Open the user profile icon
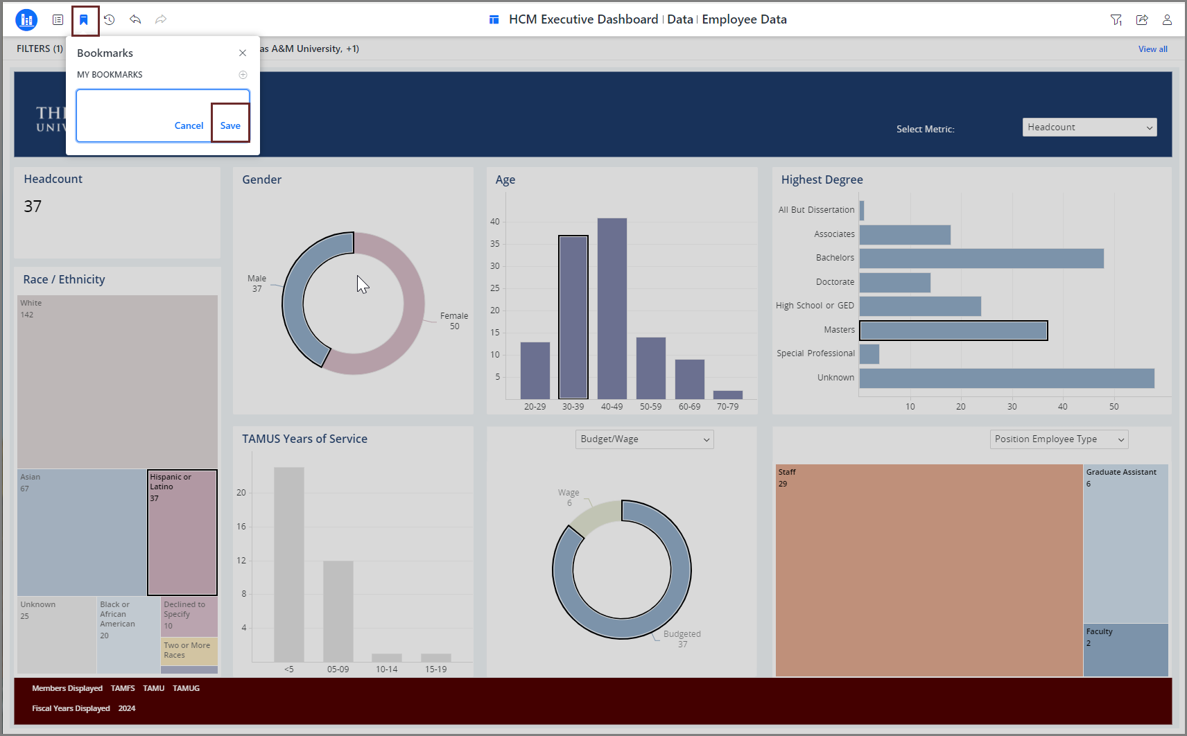 pyautogui.click(x=1167, y=20)
